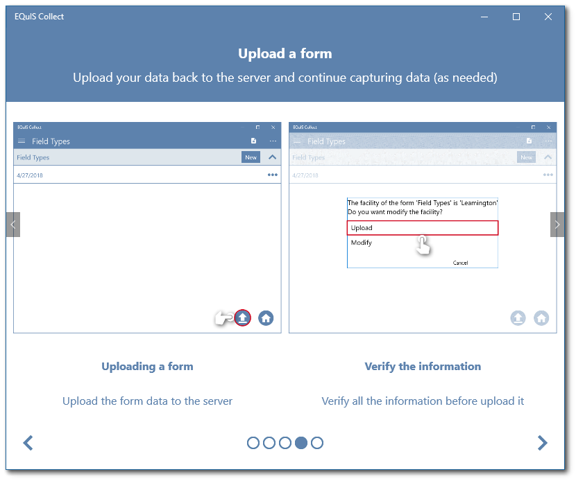Screen dimensions: 576x481
Task: Click the three dots on the 4/27/2018 row
Action: [273, 175]
